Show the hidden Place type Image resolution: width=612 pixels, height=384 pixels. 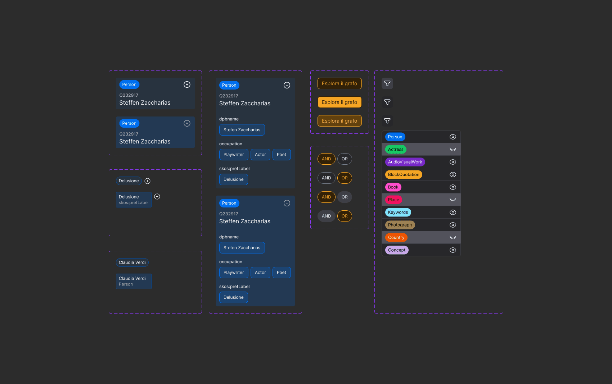pyautogui.click(x=453, y=200)
